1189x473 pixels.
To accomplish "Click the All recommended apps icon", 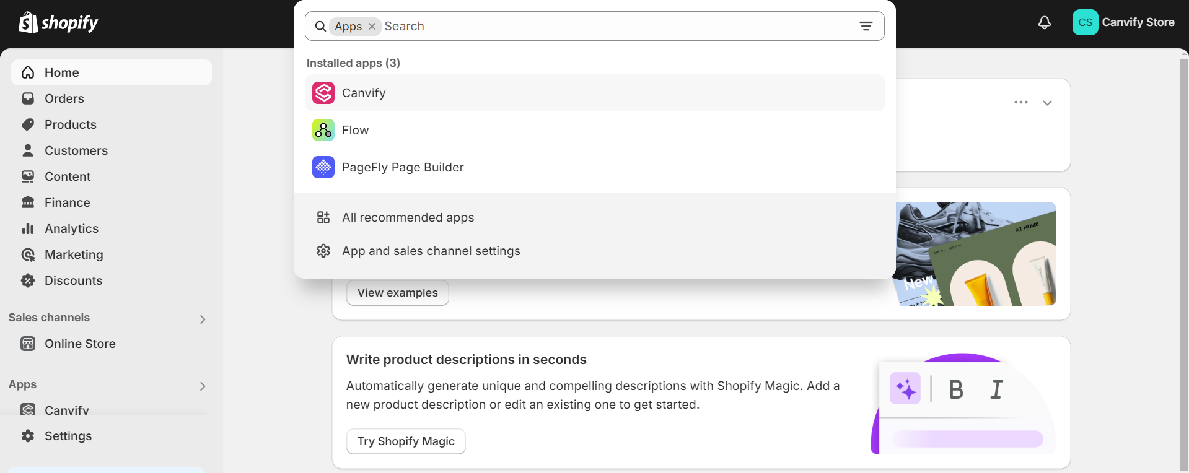I will point(323,217).
